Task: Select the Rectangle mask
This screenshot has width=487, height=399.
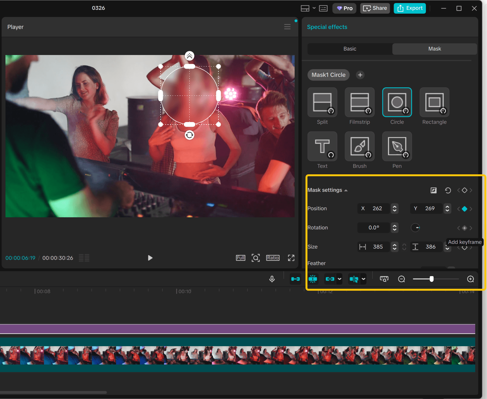Action: (434, 102)
